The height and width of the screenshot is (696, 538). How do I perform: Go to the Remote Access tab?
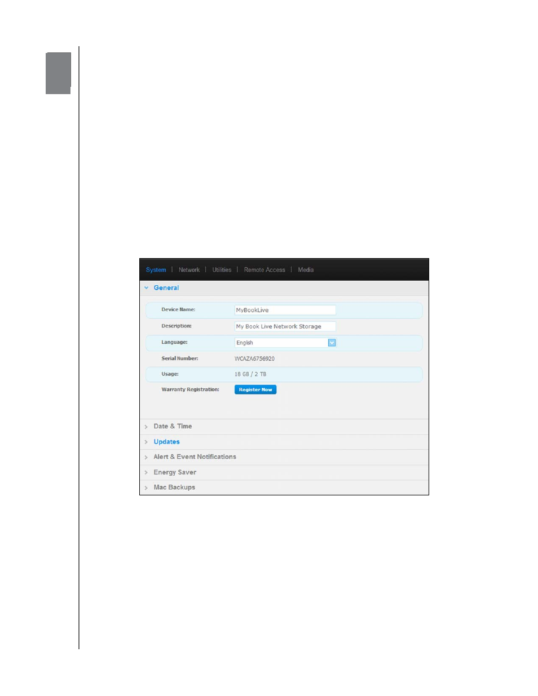coord(264,270)
